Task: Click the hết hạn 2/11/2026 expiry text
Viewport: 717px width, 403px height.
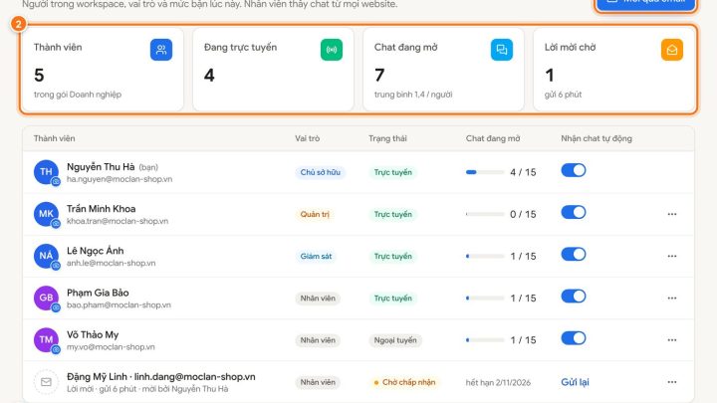Action: pyautogui.click(x=499, y=382)
